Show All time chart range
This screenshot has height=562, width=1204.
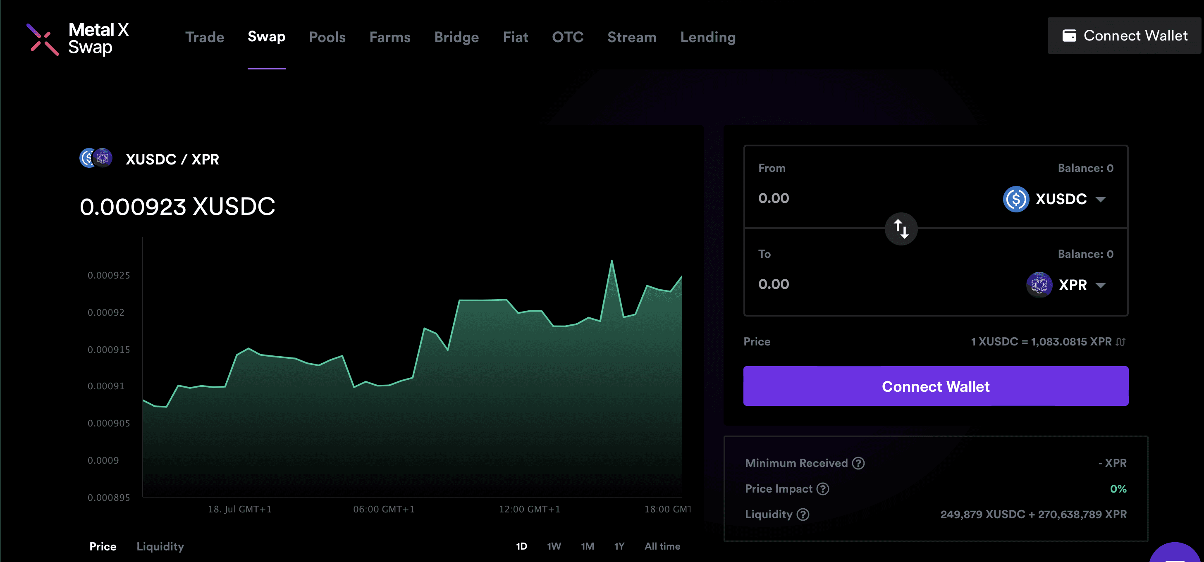click(x=662, y=546)
